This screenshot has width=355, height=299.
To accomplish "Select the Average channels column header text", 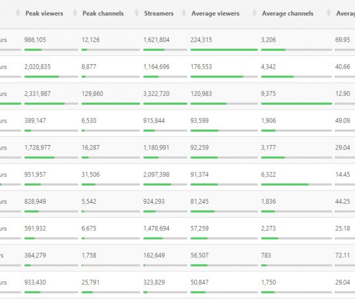I will point(287,13).
